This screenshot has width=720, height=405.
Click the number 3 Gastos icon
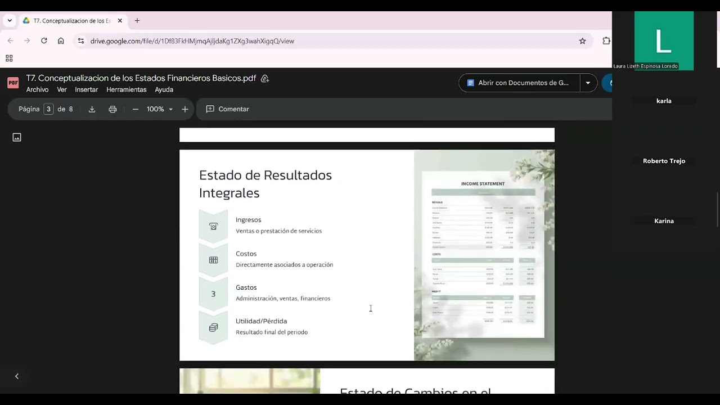(213, 294)
